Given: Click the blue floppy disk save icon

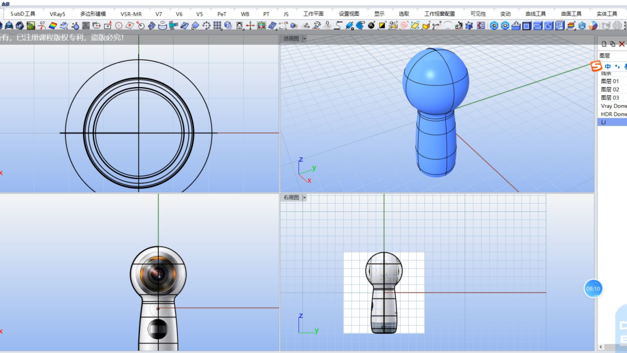Looking at the screenshot, I should (560, 26).
